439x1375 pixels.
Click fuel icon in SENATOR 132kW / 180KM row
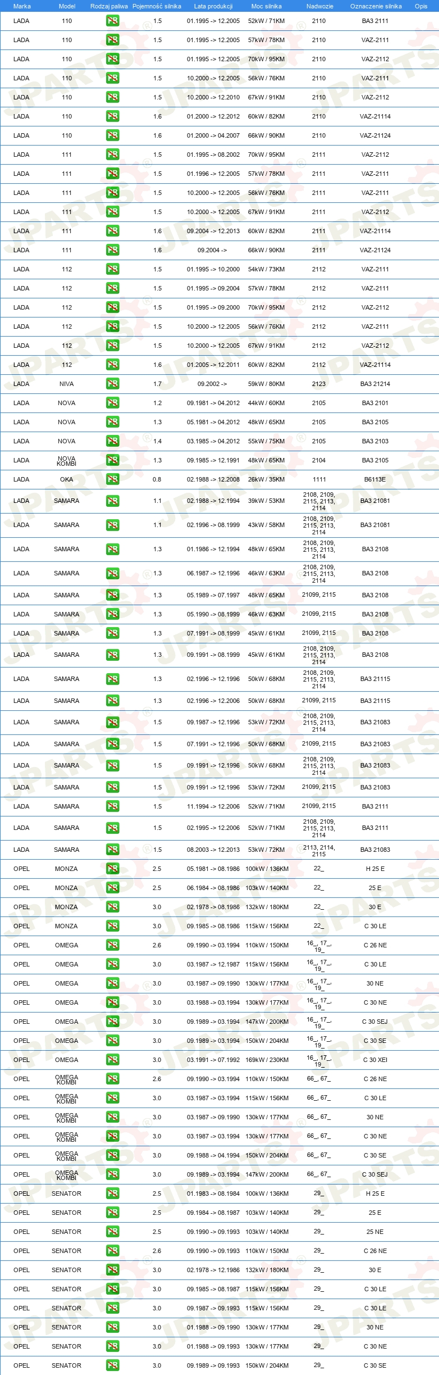pos(112,1270)
